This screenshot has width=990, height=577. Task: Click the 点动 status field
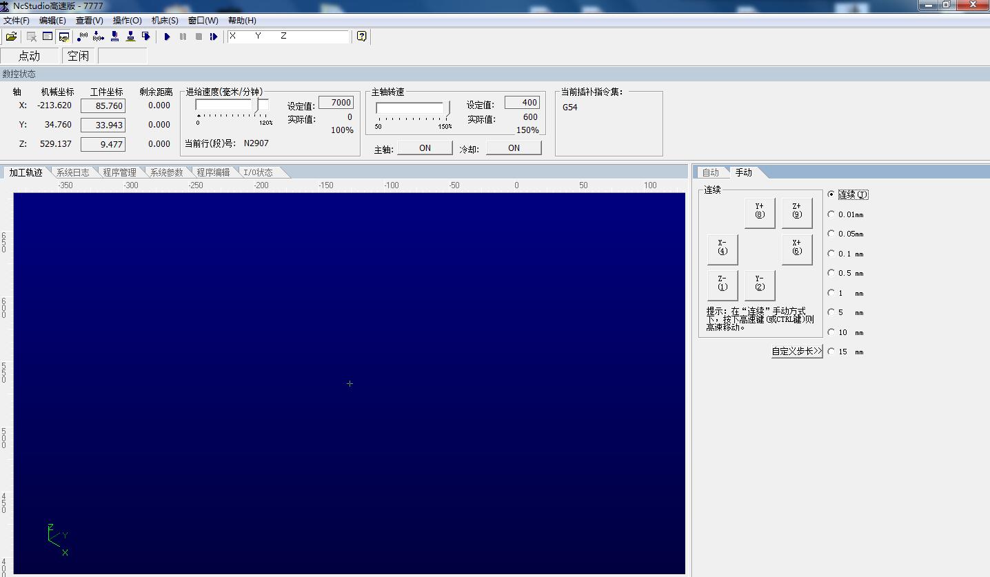click(x=30, y=56)
